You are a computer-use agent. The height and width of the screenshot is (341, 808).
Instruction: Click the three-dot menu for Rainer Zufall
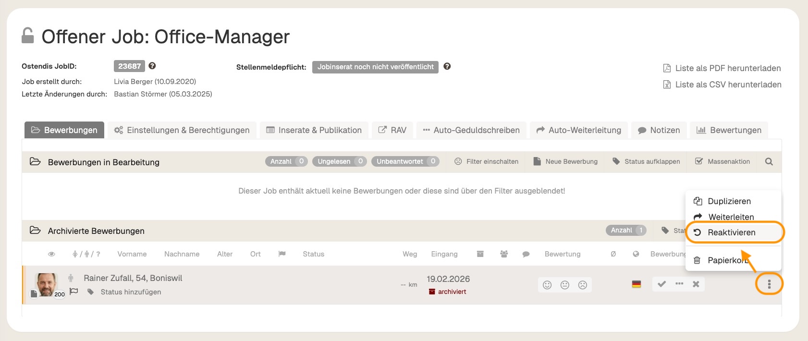(x=769, y=284)
